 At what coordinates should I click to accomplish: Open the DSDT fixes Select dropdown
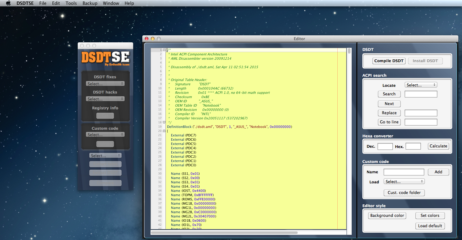coord(105,84)
